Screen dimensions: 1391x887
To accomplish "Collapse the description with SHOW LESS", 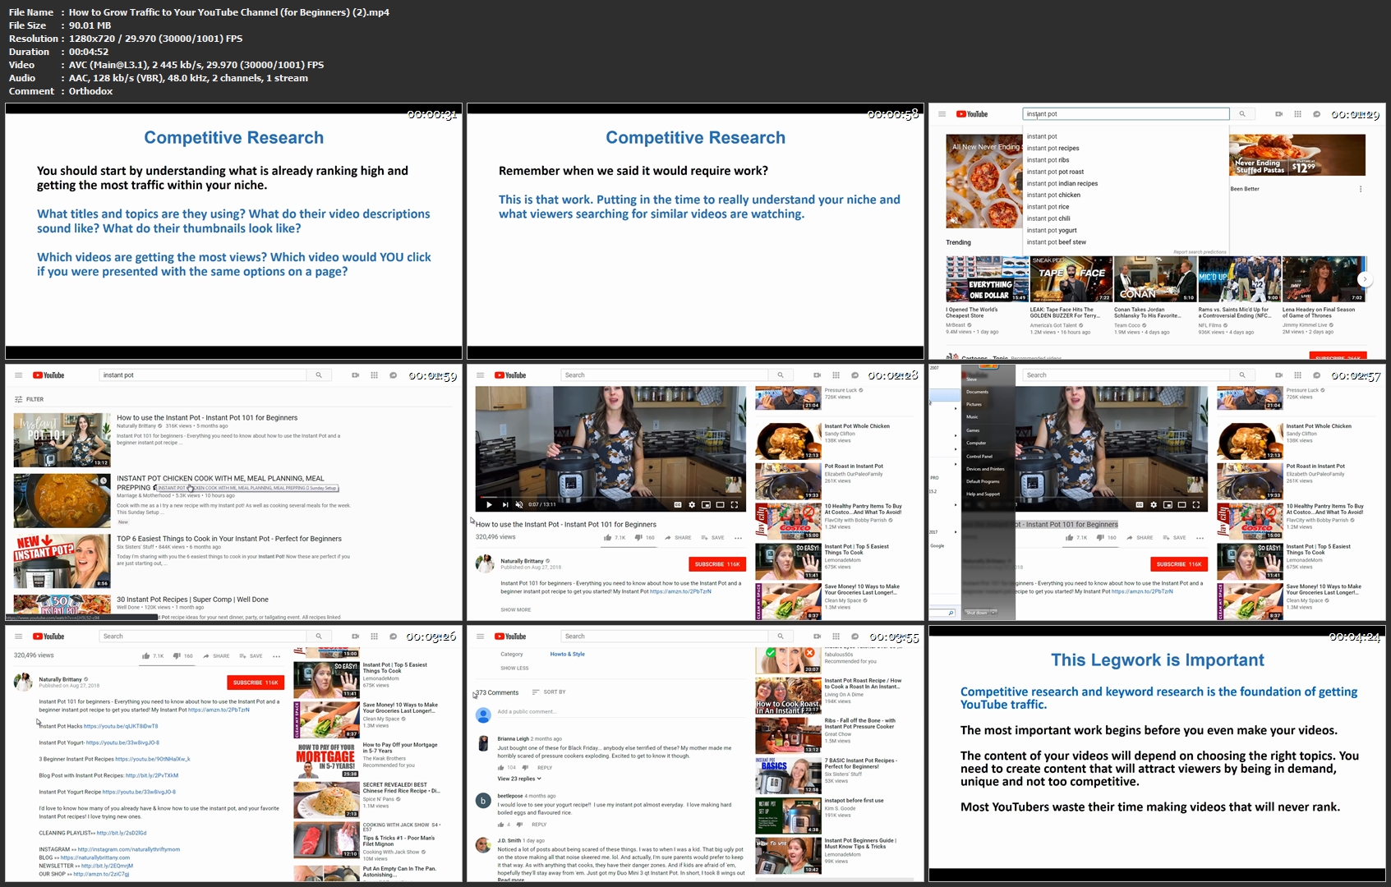I will [x=514, y=668].
